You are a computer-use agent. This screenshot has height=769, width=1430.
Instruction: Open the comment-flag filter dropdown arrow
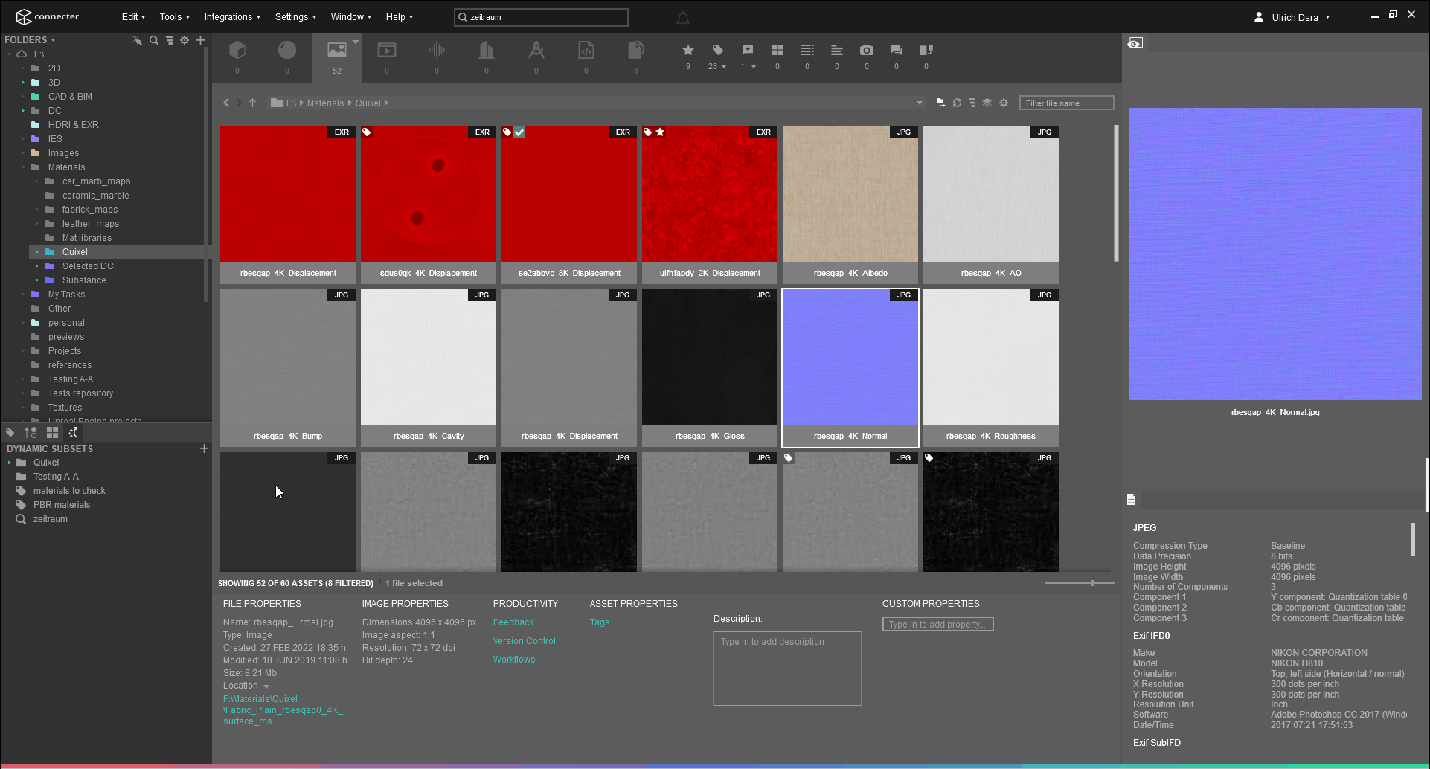click(754, 67)
